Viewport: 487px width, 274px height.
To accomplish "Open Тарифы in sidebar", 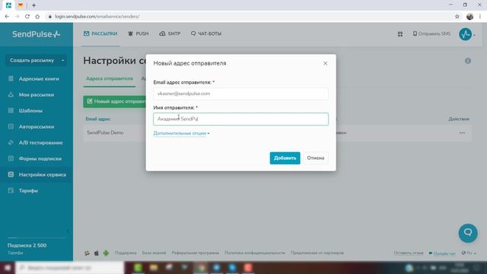I will coord(28,191).
